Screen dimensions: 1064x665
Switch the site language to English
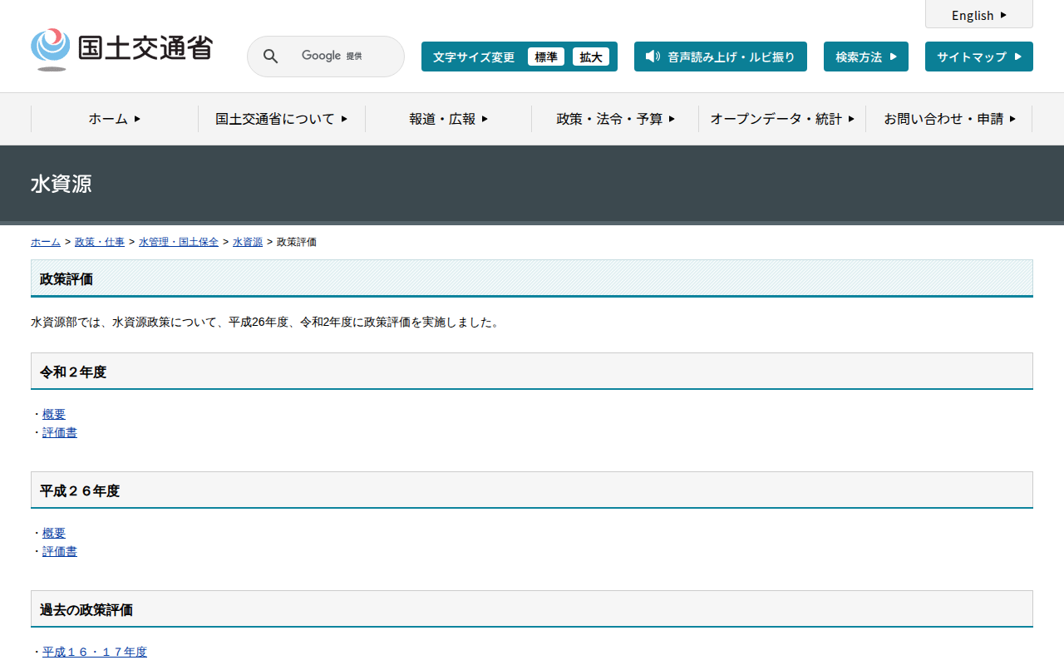coord(978,15)
